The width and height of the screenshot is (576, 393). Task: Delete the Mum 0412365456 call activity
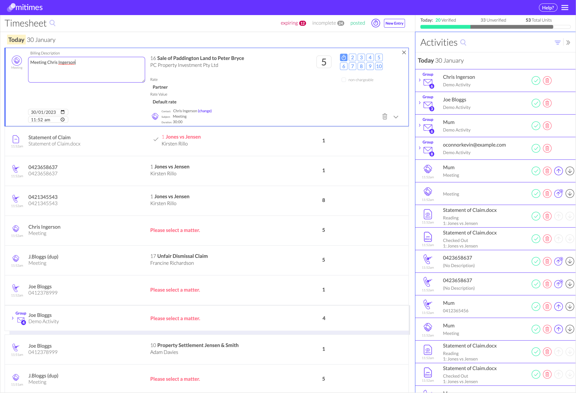coord(547,307)
